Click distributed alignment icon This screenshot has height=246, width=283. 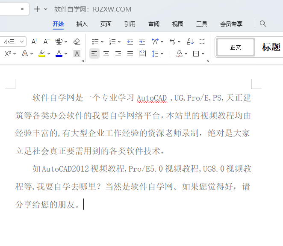point(142,53)
